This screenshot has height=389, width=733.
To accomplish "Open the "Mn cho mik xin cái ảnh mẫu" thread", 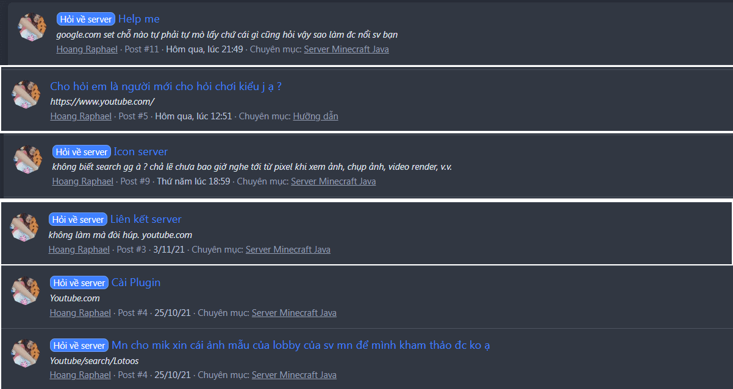I will pyautogui.click(x=301, y=345).
